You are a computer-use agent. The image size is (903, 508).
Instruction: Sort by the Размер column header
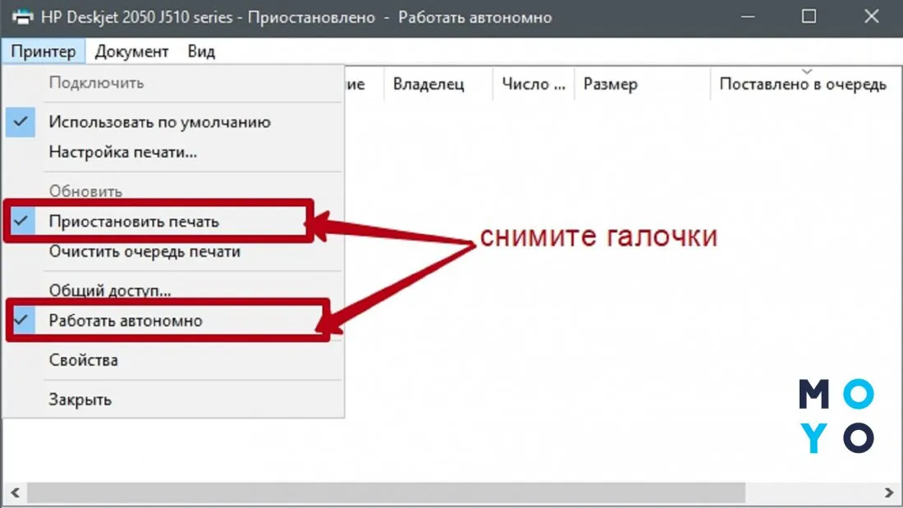[x=642, y=84]
